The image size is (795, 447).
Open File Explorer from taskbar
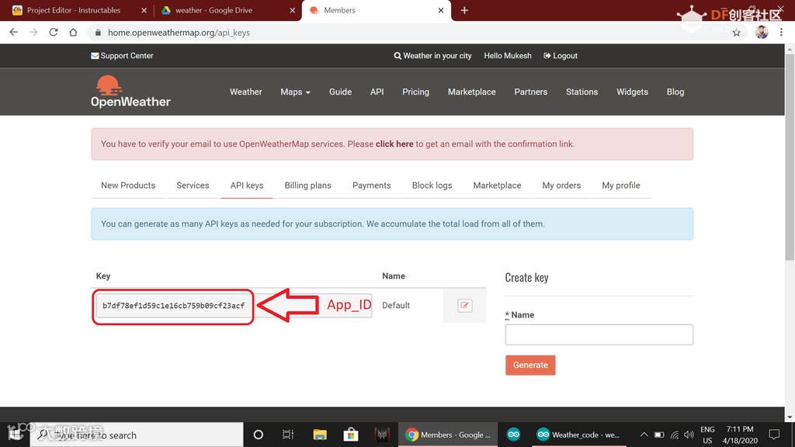tap(320, 435)
